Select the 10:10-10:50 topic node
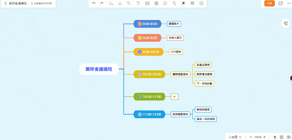Screen dimensions: 292x140 [x=149, y=74]
